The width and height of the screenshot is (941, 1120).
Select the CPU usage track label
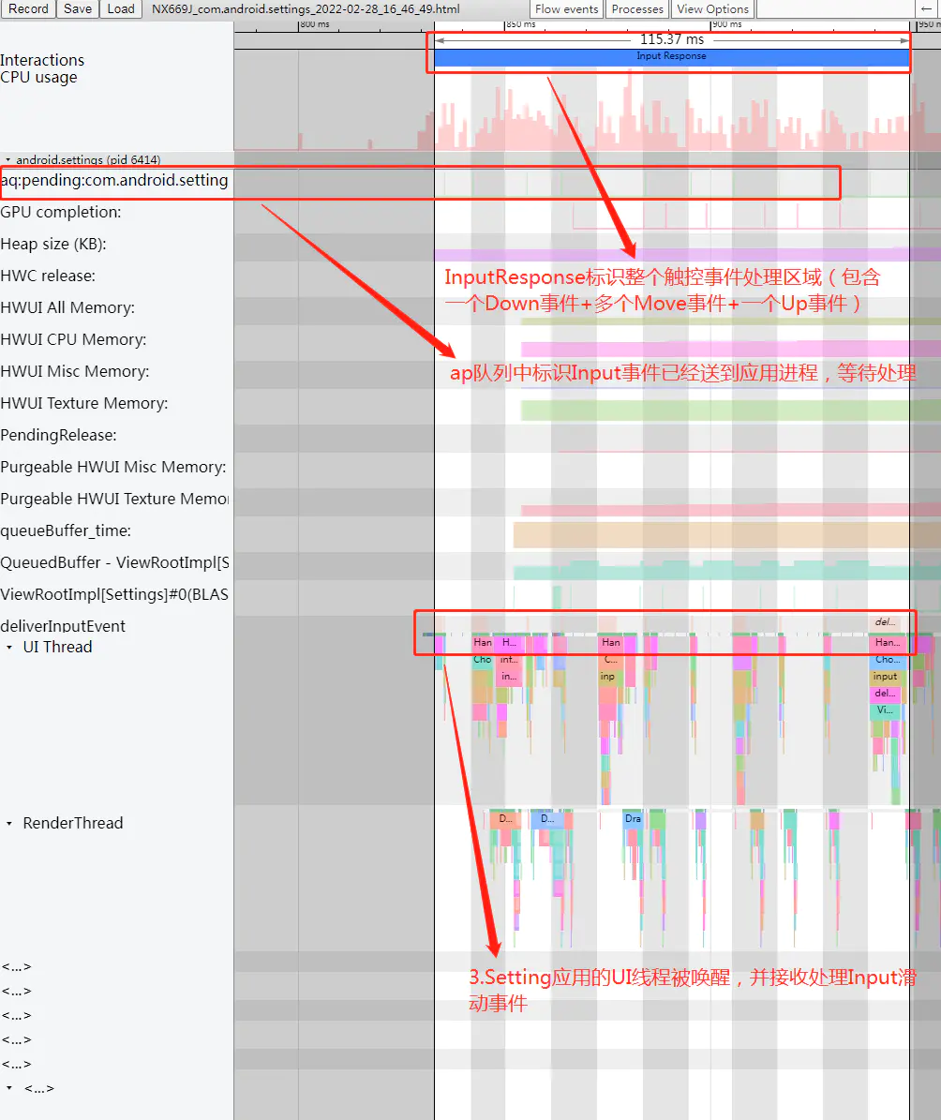[38, 77]
